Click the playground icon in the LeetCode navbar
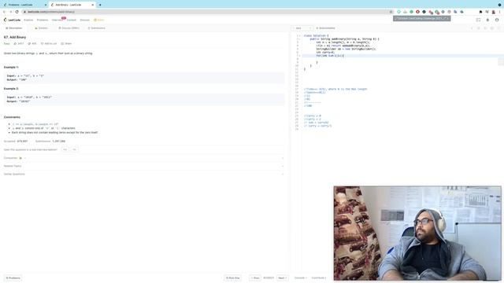 478,20
